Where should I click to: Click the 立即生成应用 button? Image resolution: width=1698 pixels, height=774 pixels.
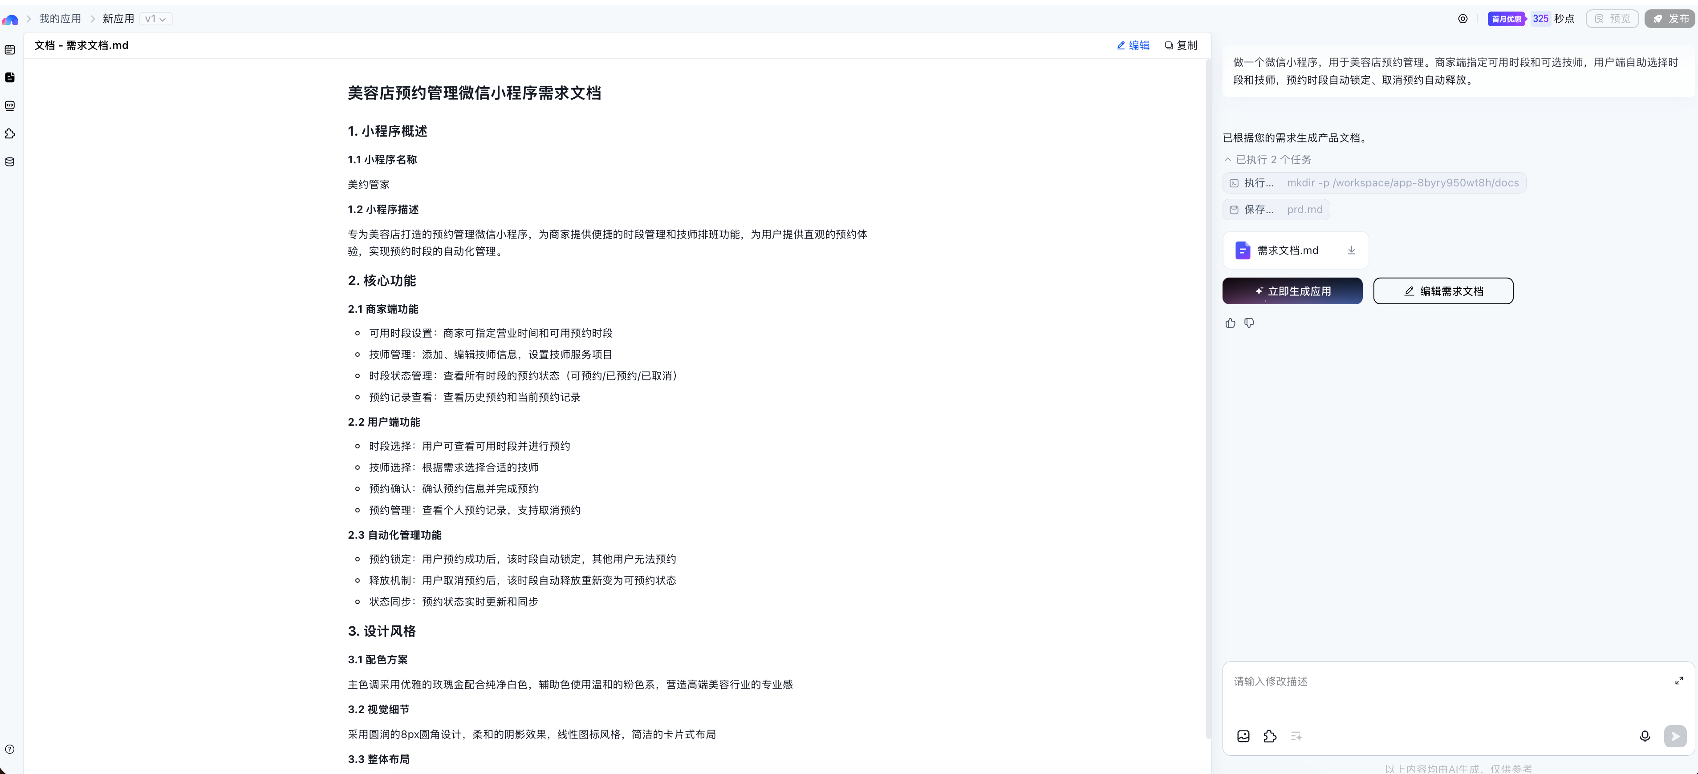pos(1292,291)
